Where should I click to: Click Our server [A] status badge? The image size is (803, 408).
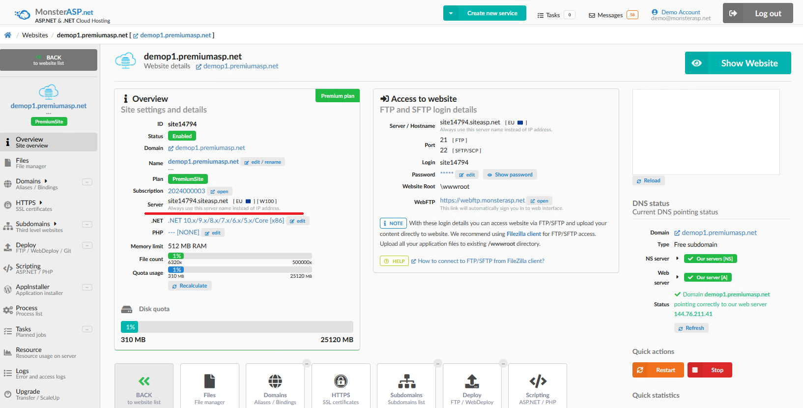coord(708,277)
